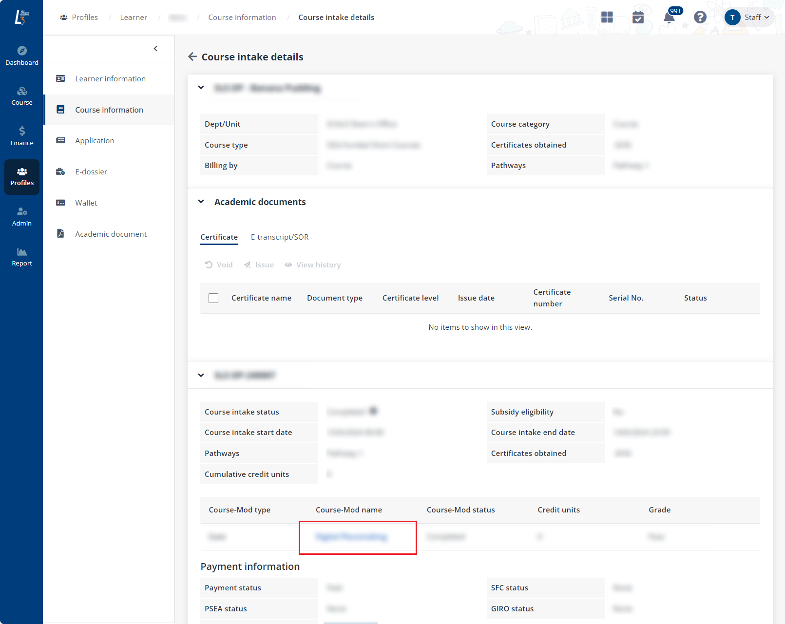
Task: Open the calendar tasks icon
Action: coord(638,18)
